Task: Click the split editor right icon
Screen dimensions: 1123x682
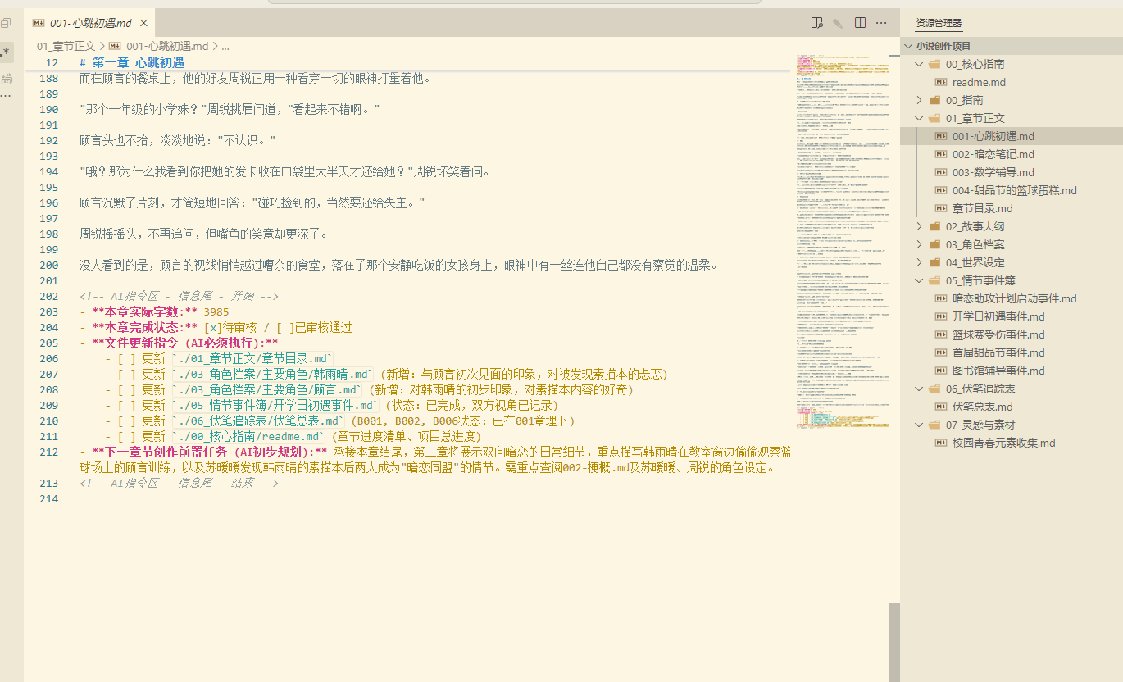Action: pyautogui.click(x=860, y=23)
